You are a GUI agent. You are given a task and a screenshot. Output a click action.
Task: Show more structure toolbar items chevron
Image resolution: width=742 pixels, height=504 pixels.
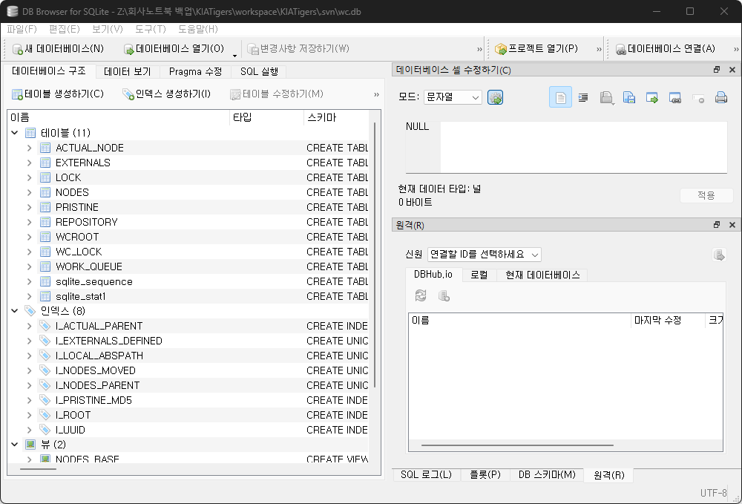376,95
